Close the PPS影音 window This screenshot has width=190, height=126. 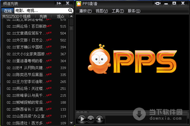point(183,3)
